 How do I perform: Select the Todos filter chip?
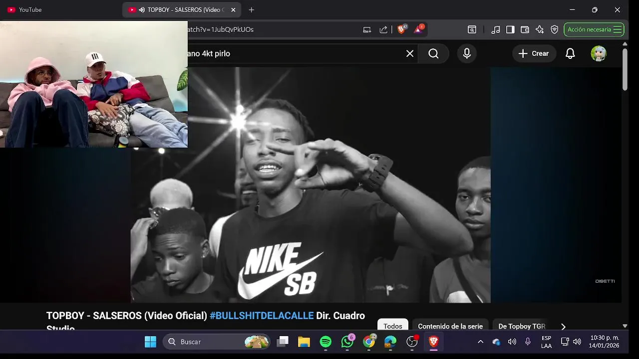[x=393, y=326]
